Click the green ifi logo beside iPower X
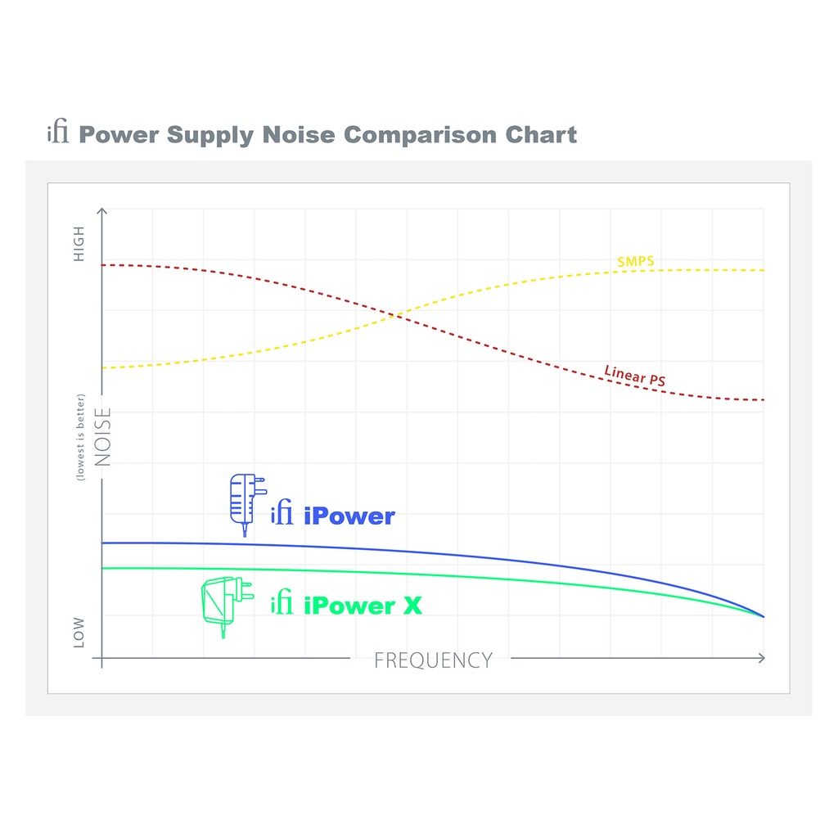 pyautogui.click(x=282, y=605)
